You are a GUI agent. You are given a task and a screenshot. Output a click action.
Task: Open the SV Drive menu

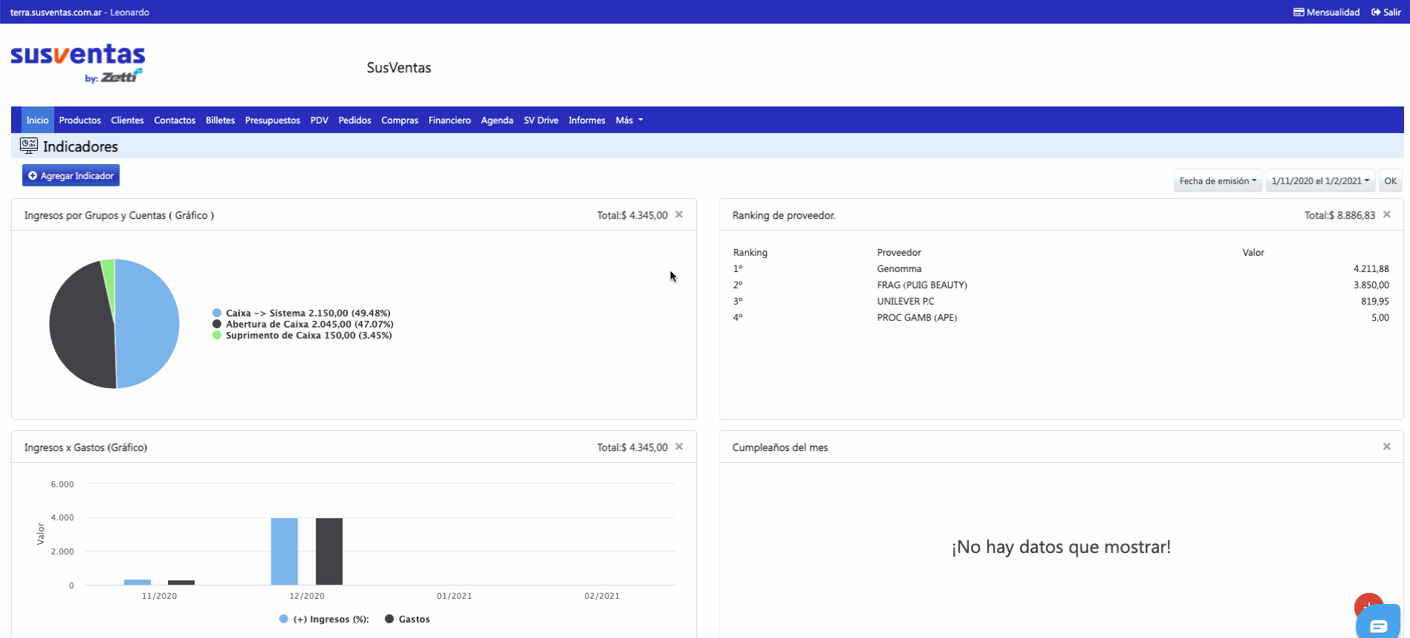coord(541,120)
